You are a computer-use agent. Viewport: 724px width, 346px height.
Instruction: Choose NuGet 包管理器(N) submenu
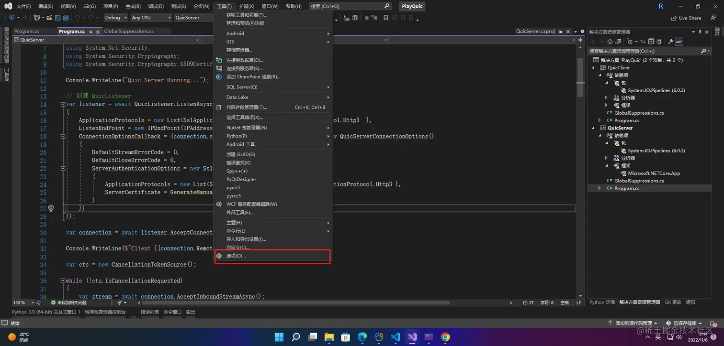click(272, 128)
